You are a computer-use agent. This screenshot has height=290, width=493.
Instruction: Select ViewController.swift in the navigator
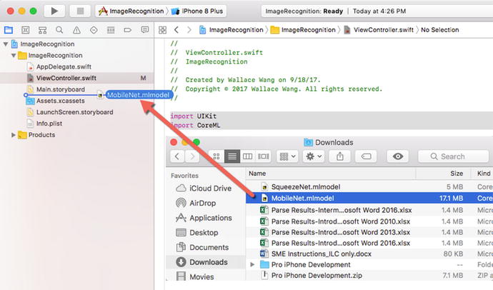point(76,78)
